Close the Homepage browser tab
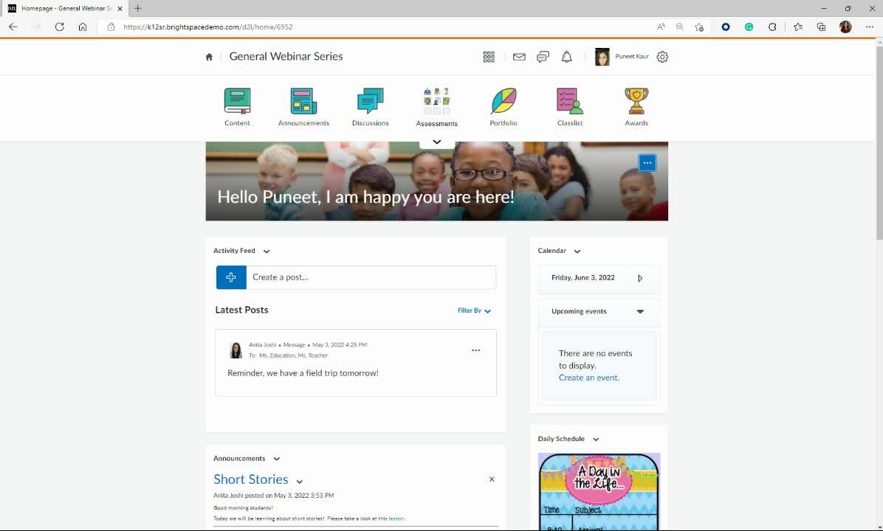 (x=120, y=8)
